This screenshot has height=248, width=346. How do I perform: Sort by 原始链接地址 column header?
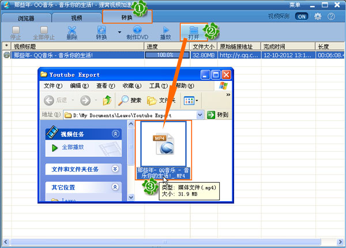[x=239, y=46]
